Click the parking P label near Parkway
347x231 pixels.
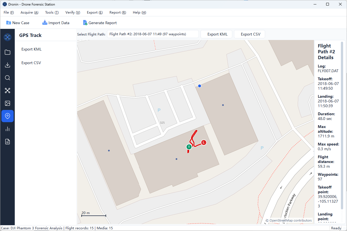262,148
